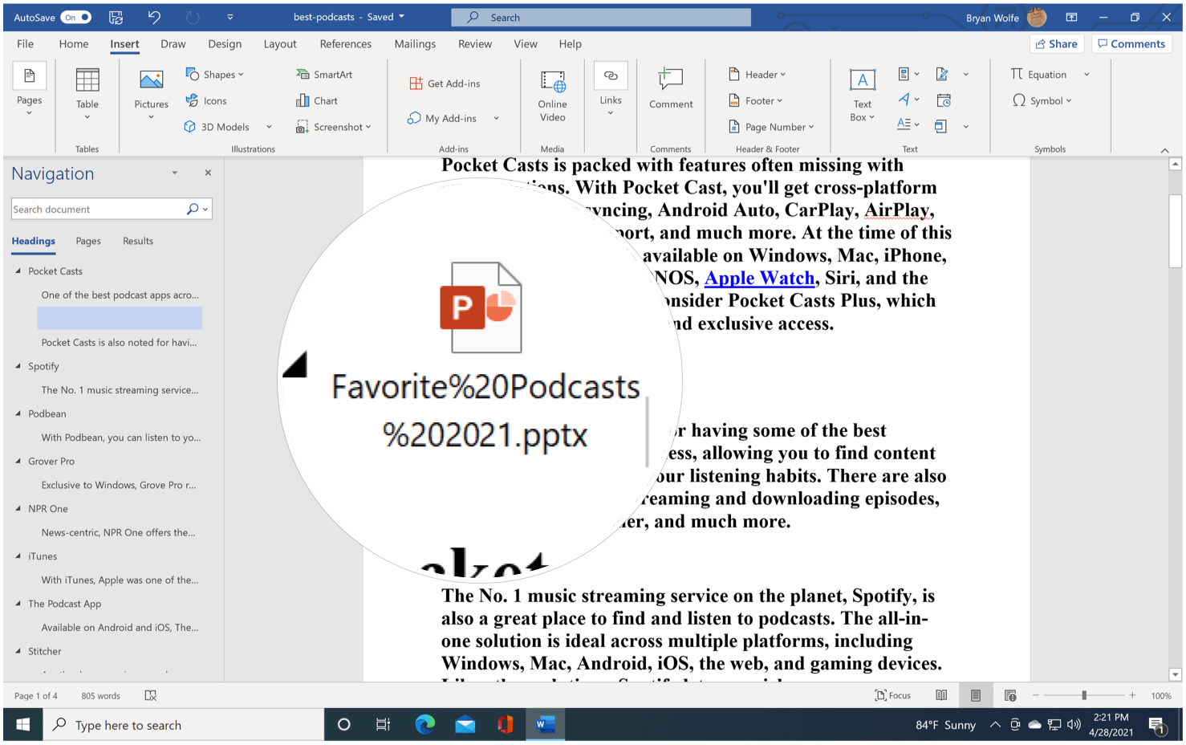
Task: Close the Navigation pane
Action: [x=208, y=173]
